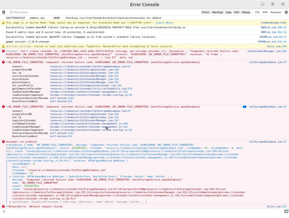Click the columnNumber: 0 property
This screenshot has height=218, width=289.
point(23,164)
